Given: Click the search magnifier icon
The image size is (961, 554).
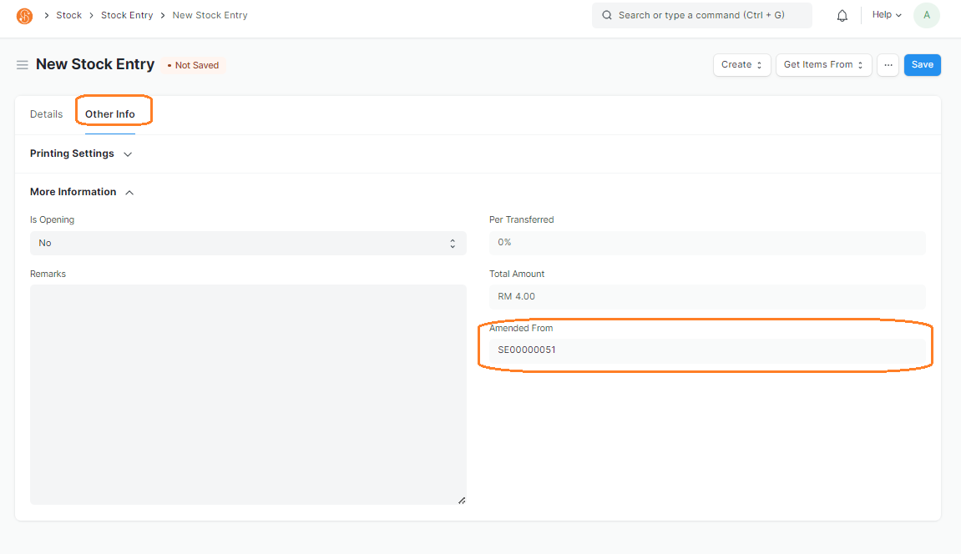Looking at the screenshot, I should (607, 15).
